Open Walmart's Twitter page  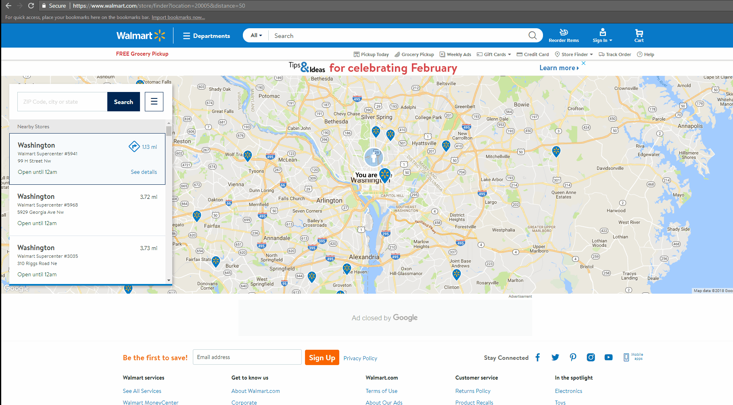point(555,357)
